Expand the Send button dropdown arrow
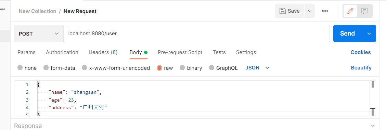 [369, 34]
